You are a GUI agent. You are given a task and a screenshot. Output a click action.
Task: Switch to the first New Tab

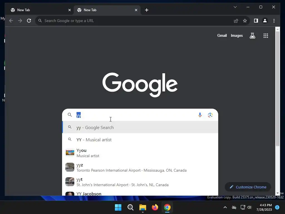point(39,10)
